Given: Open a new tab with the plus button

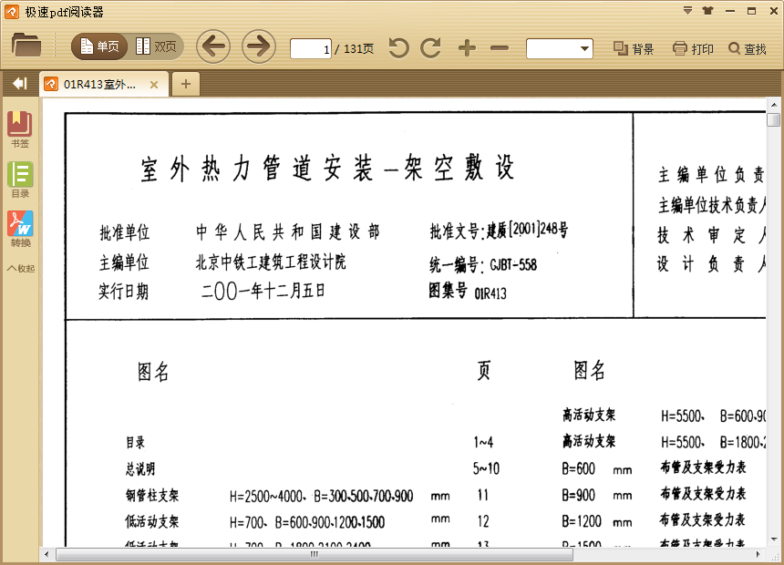Looking at the screenshot, I should tap(185, 83).
